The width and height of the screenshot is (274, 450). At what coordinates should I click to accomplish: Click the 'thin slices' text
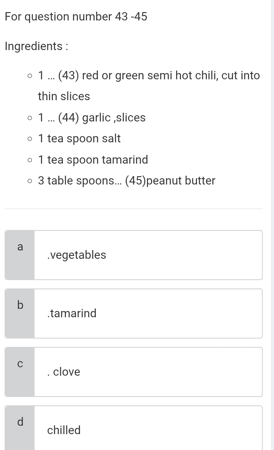click(64, 96)
